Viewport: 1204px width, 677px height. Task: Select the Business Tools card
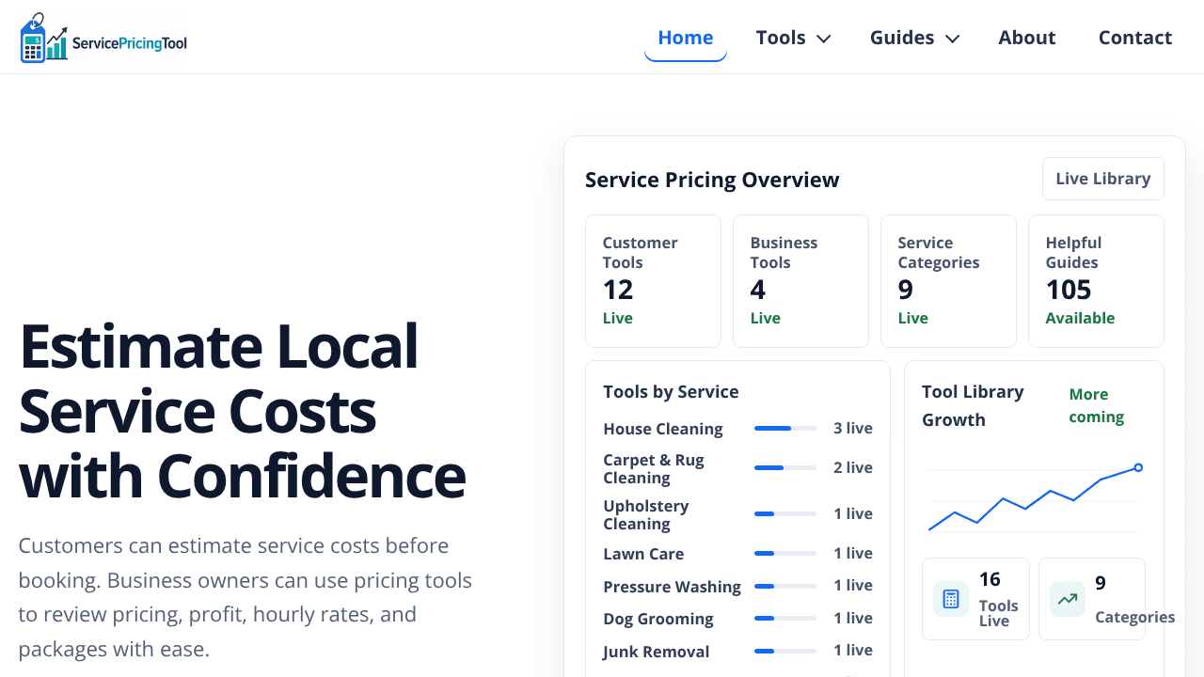(x=800, y=281)
